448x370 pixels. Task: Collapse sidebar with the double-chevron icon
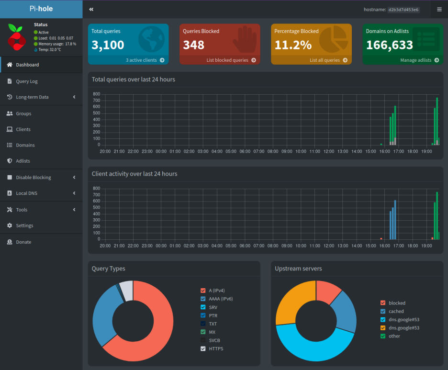tap(91, 9)
